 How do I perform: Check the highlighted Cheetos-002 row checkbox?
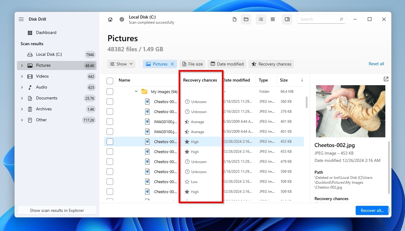[110, 142]
